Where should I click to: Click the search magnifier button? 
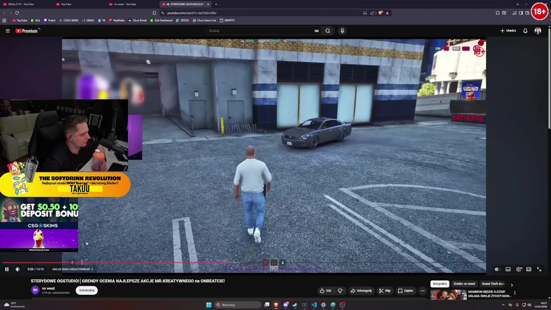tap(328, 31)
